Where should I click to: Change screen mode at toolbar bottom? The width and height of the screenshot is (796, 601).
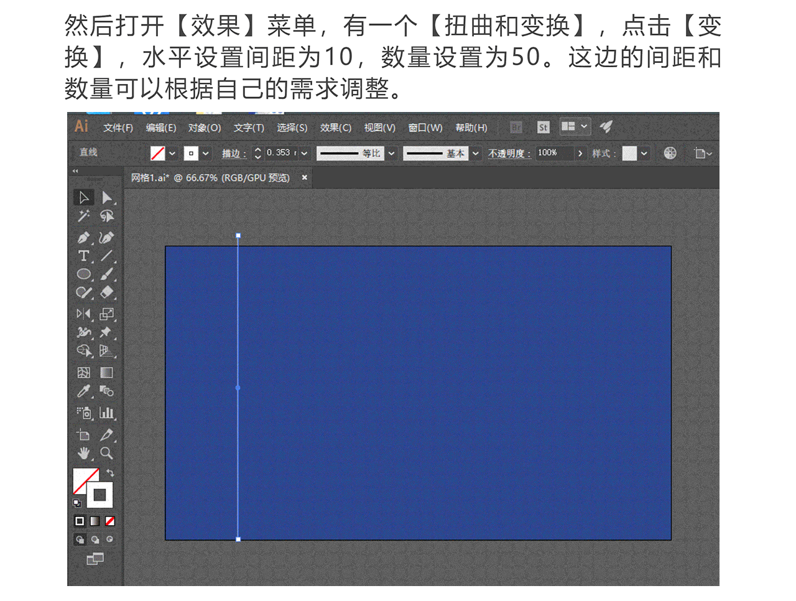[95, 559]
